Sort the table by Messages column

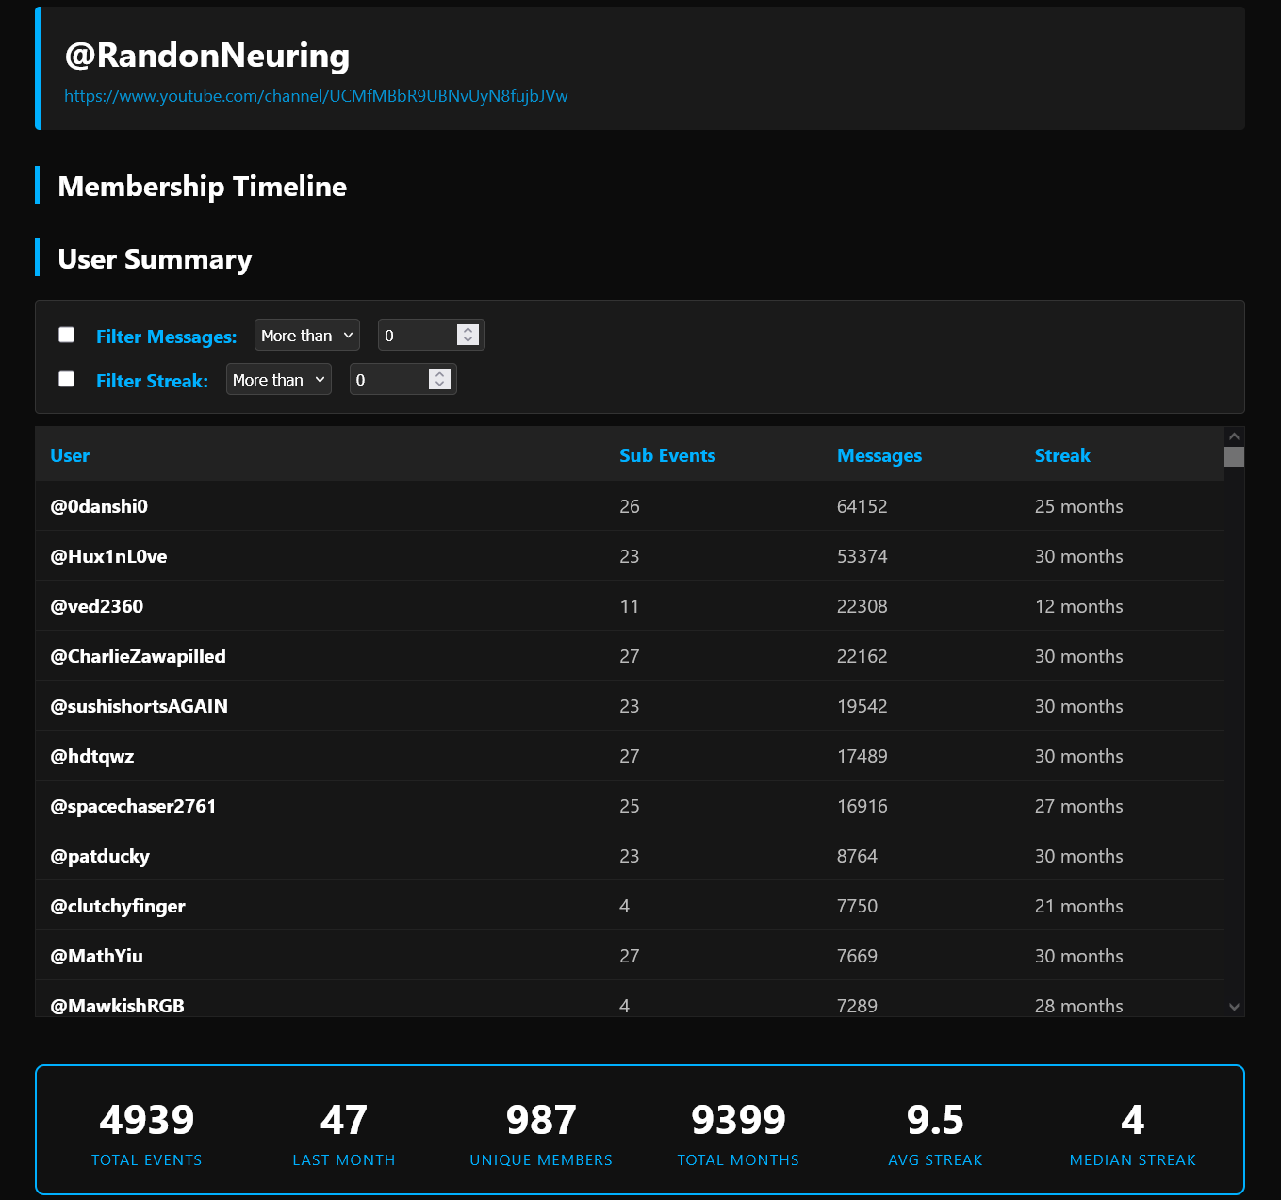click(879, 455)
